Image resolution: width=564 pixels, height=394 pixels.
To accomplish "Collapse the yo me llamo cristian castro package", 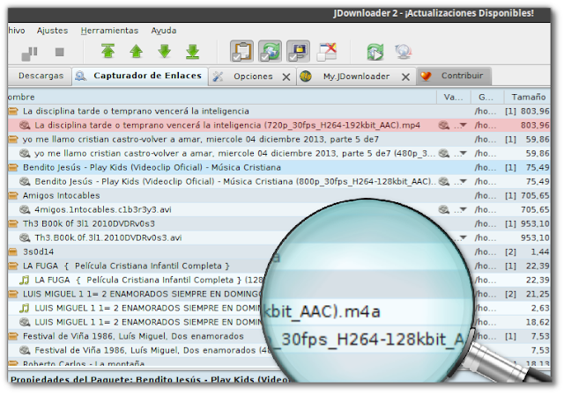I will (x=13, y=139).
